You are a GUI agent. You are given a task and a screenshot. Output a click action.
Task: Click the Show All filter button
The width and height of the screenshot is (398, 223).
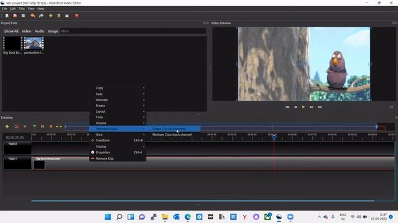click(x=11, y=31)
